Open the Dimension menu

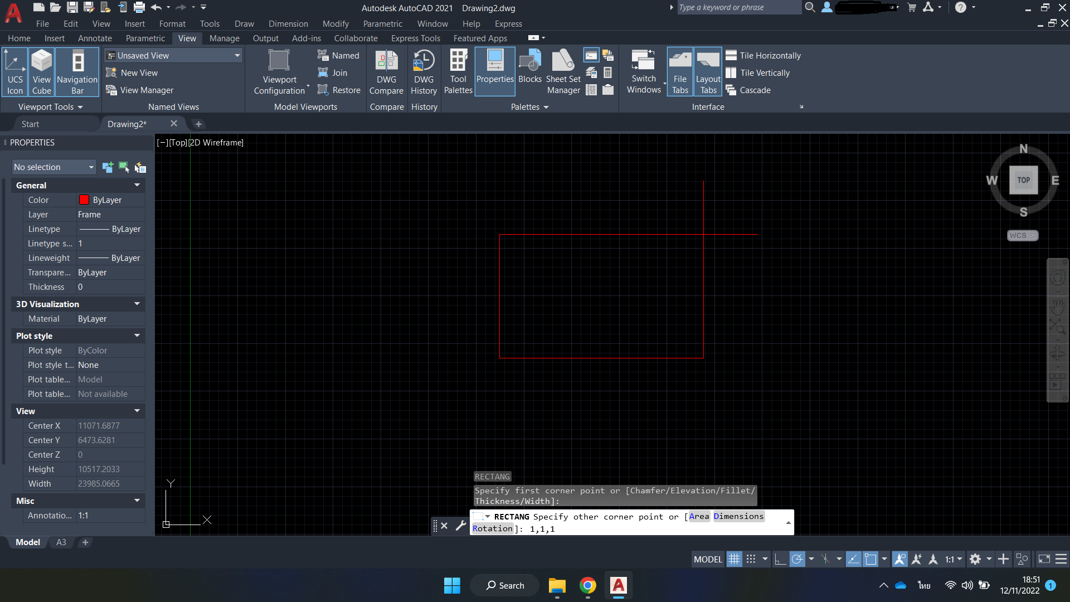[288, 23]
